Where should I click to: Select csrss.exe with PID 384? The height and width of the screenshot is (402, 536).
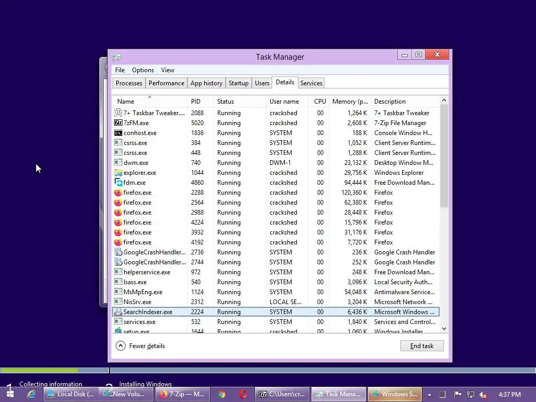pos(275,143)
